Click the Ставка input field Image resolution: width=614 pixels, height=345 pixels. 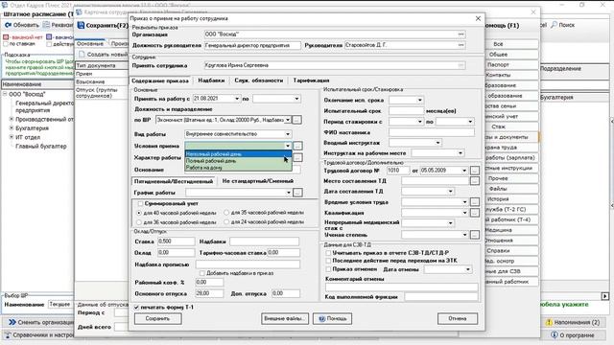tap(176, 241)
